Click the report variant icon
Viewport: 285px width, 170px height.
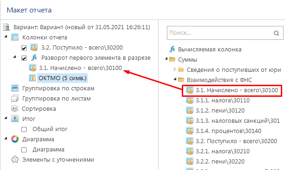tap(7, 27)
